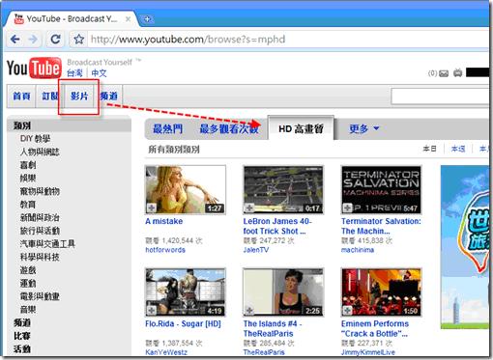The width and height of the screenshot is (493, 360).
Task: Add Terminator Salvation video to queue
Action: click(347, 208)
